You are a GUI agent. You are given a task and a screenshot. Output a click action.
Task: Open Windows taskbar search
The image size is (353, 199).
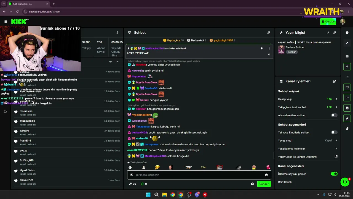tap(156, 195)
